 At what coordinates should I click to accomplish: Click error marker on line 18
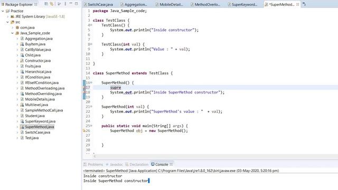(84, 92)
